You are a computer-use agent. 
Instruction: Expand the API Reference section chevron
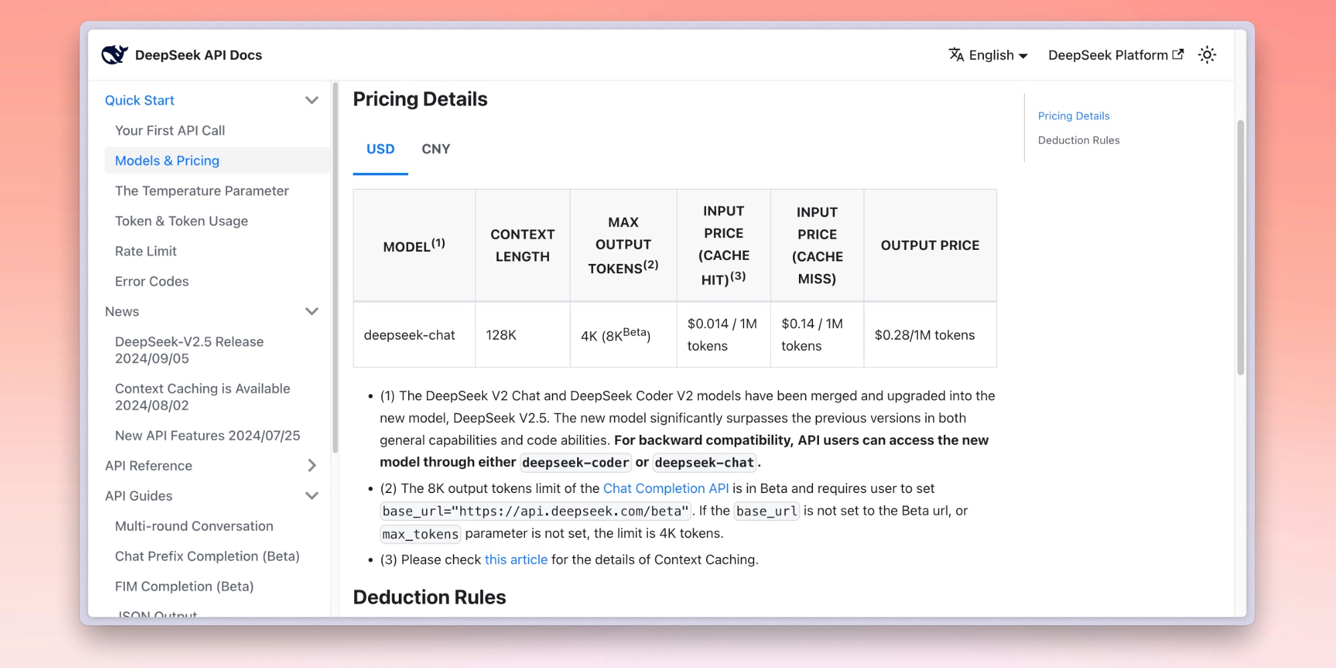pos(311,466)
